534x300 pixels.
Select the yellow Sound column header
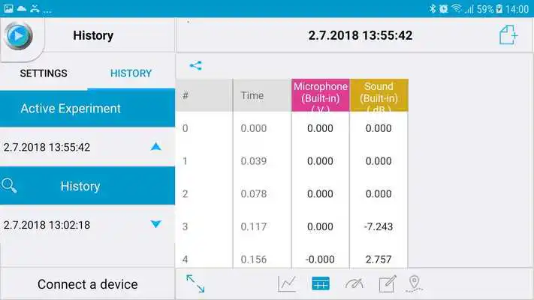point(379,96)
